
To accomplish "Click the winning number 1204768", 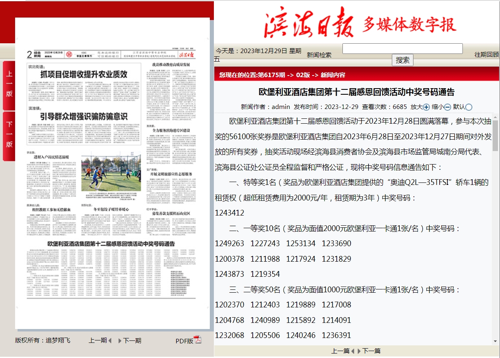I will click(230, 320).
